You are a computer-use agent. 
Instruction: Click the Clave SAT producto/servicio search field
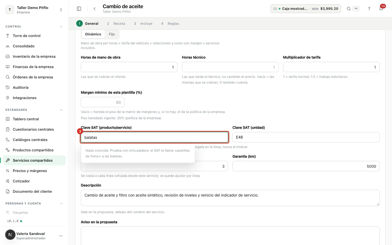coord(154,137)
